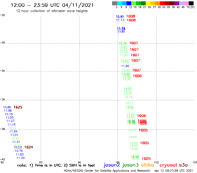
Task: Click the note about UTC time and SWH feet
Action: click(56, 165)
